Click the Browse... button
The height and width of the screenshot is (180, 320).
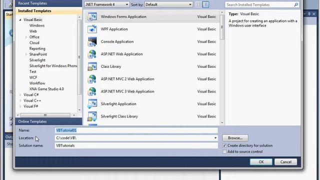point(235,138)
